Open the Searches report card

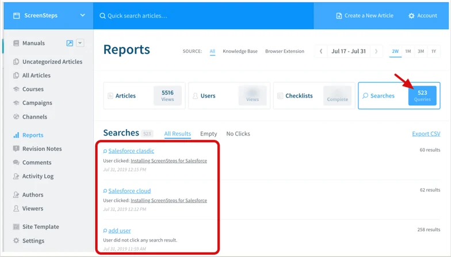(x=399, y=96)
